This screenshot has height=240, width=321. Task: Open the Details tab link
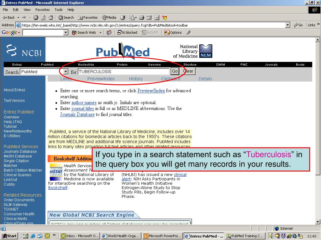click(205, 79)
